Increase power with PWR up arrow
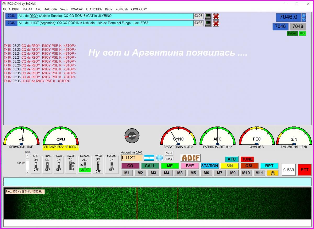The width and height of the screenshot is (314, 229). 27,156
